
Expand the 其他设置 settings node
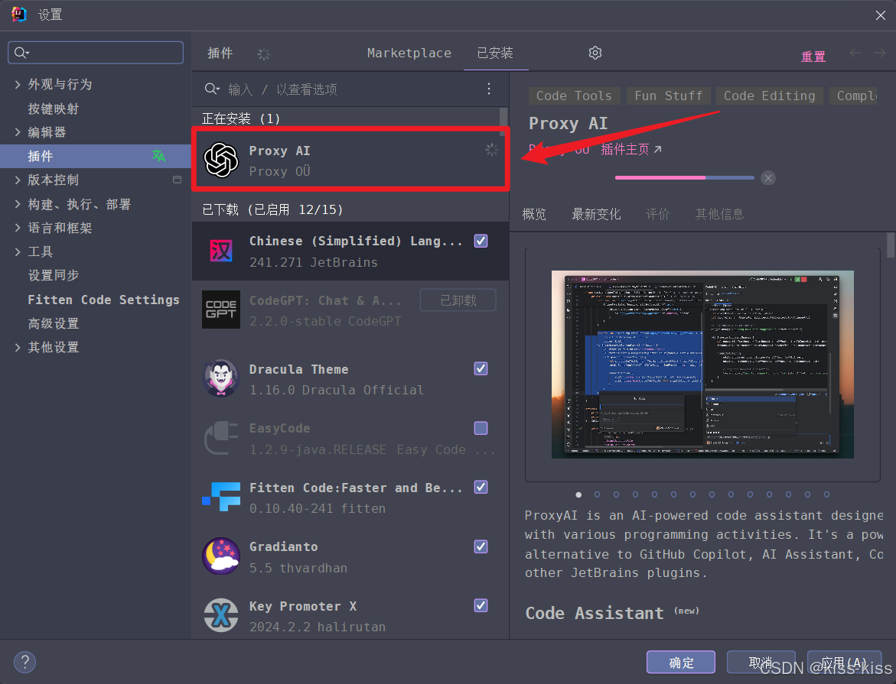(17, 347)
